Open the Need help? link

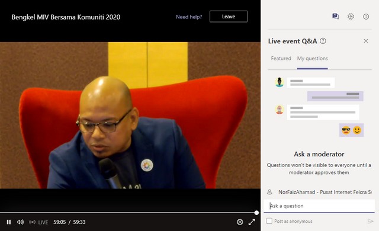pyautogui.click(x=189, y=17)
